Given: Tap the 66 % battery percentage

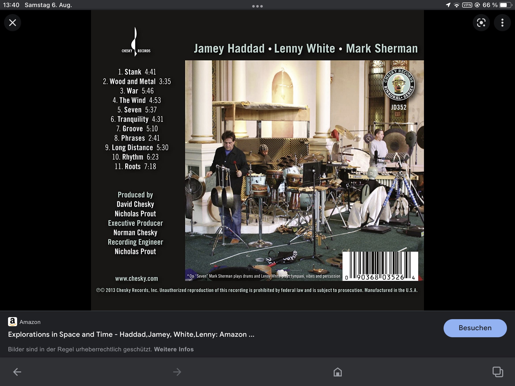Looking at the screenshot, I should click(490, 5).
